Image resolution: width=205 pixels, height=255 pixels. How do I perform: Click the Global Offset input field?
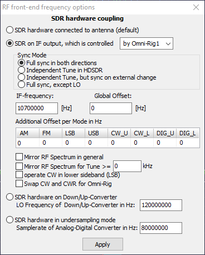[x=111, y=108]
